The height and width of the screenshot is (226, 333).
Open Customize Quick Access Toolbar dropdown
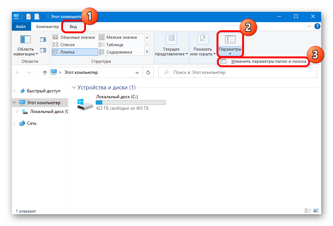[x=43, y=17]
